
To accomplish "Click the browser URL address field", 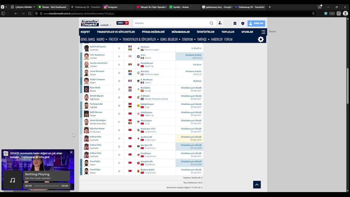I will click(175, 13).
